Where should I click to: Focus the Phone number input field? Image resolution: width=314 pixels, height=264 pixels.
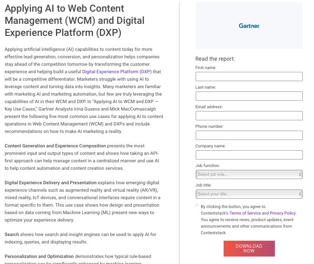point(249,135)
